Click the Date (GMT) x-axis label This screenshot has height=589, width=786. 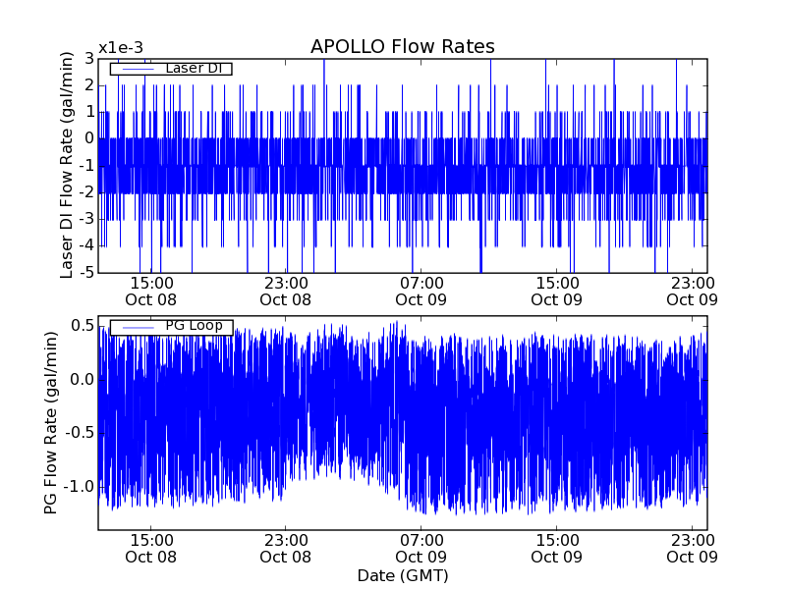point(402,575)
